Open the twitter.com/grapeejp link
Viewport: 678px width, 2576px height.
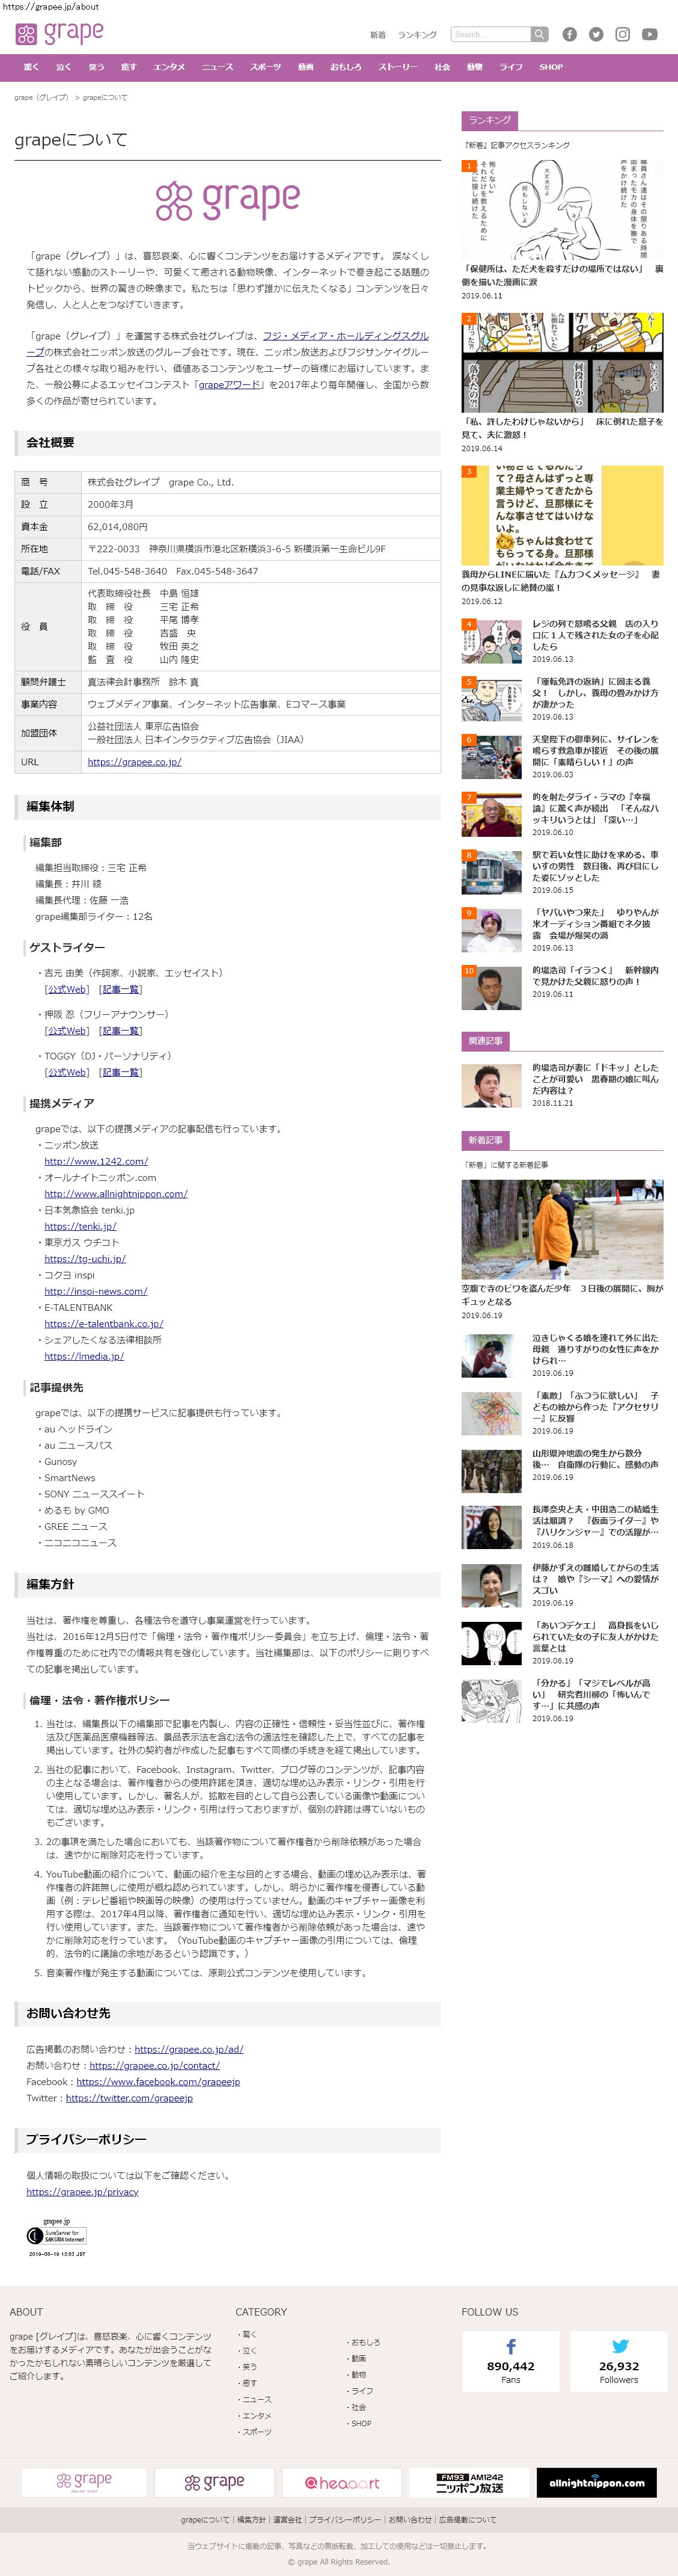129,2098
